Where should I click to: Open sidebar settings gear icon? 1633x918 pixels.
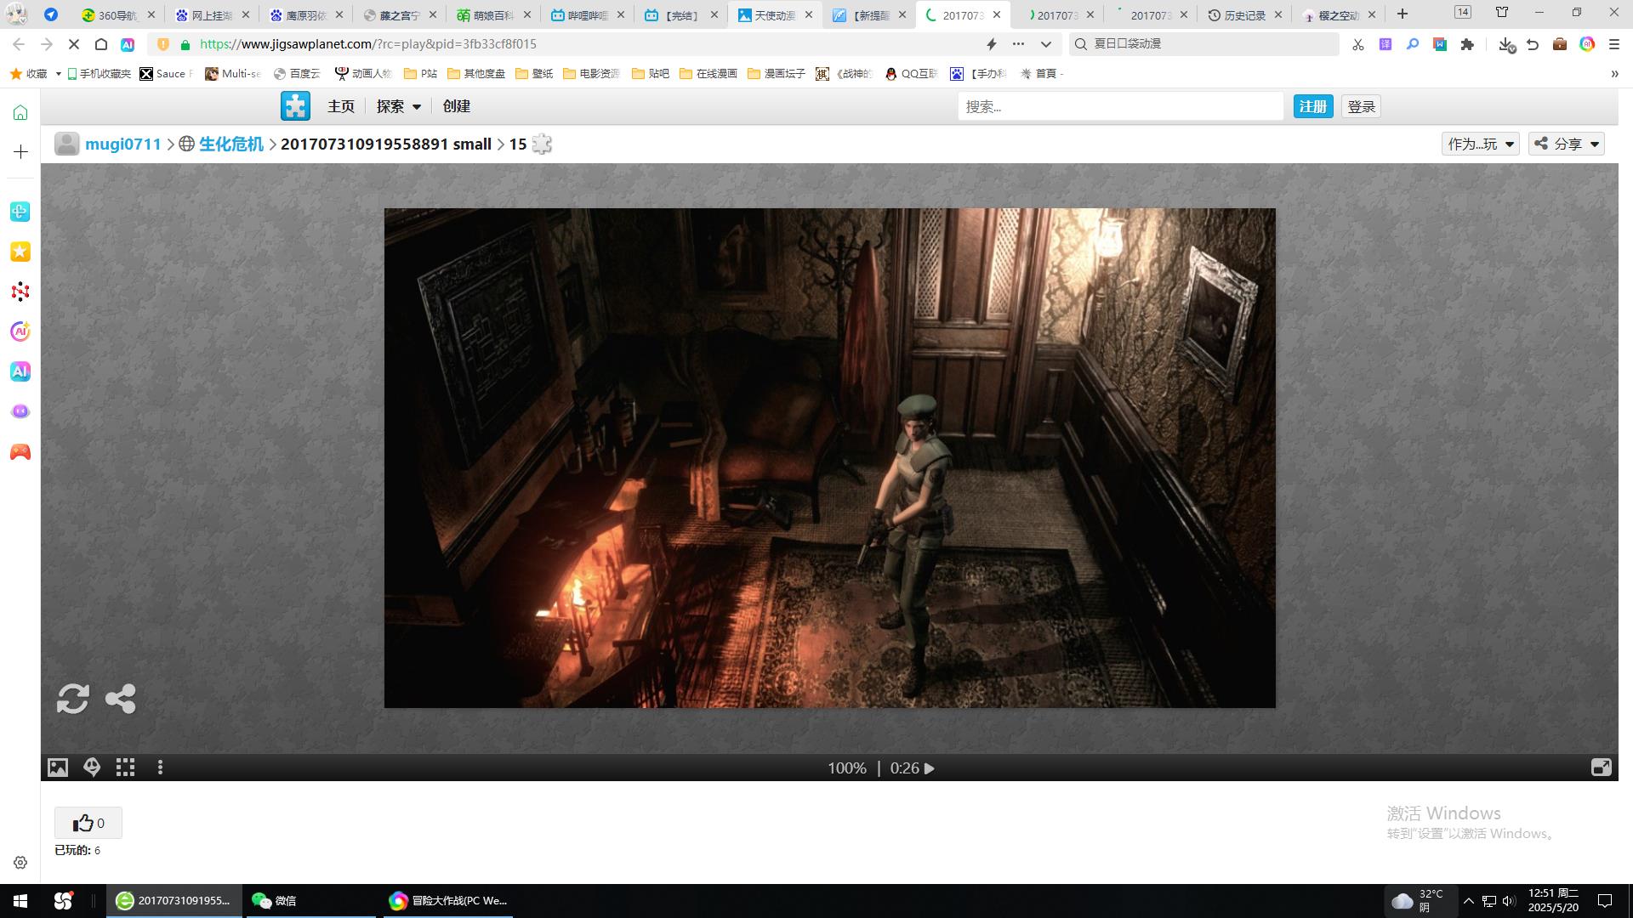[20, 863]
